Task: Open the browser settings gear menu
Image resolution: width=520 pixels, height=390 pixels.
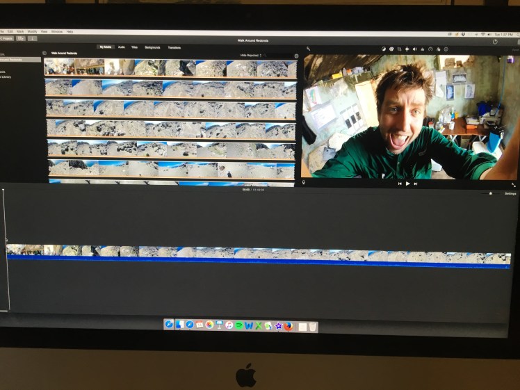Action: (x=296, y=56)
